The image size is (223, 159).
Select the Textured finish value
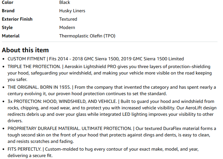pos(68,19)
